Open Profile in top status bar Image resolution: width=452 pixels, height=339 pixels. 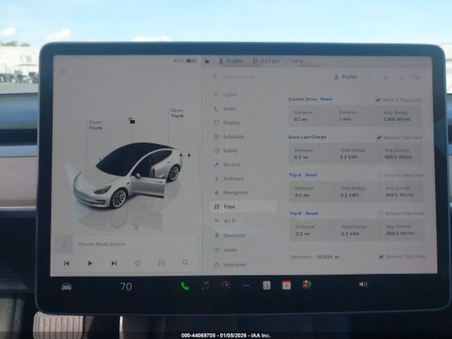[x=230, y=61]
